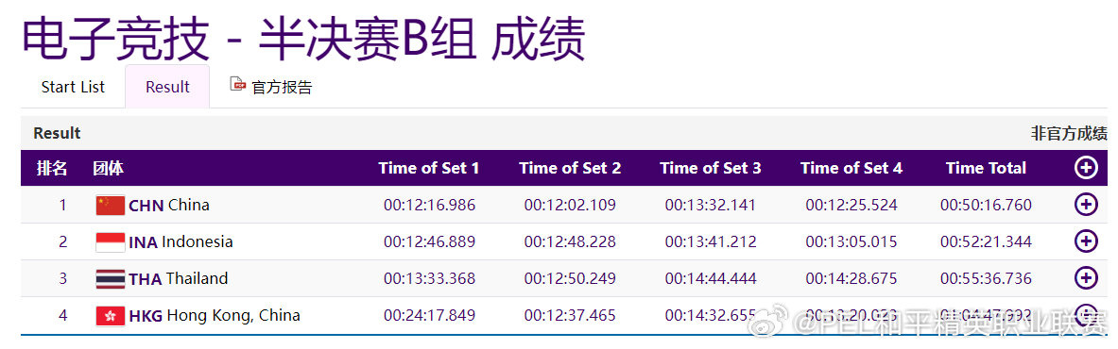Click the China flag icon
This screenshot has height=349, width=1118.
(111, 206)
